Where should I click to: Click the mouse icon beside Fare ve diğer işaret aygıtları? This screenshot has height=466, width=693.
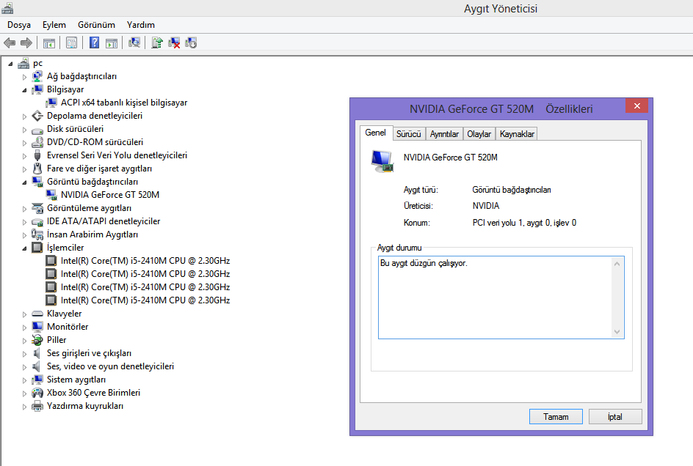(37, 169)
